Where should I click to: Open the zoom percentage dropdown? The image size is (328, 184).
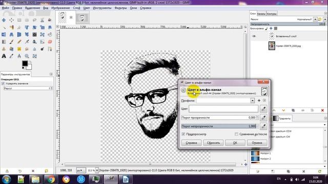[x=97, y=170]
